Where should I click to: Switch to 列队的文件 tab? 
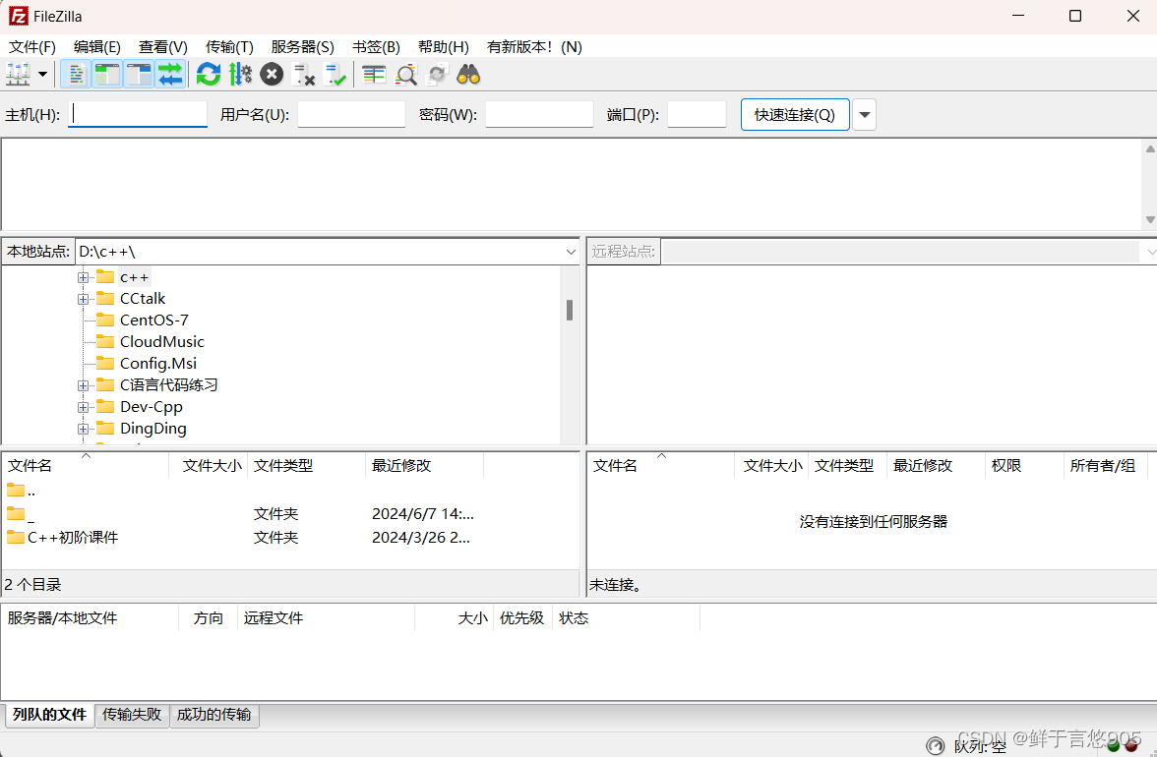(x=50, y=715)
